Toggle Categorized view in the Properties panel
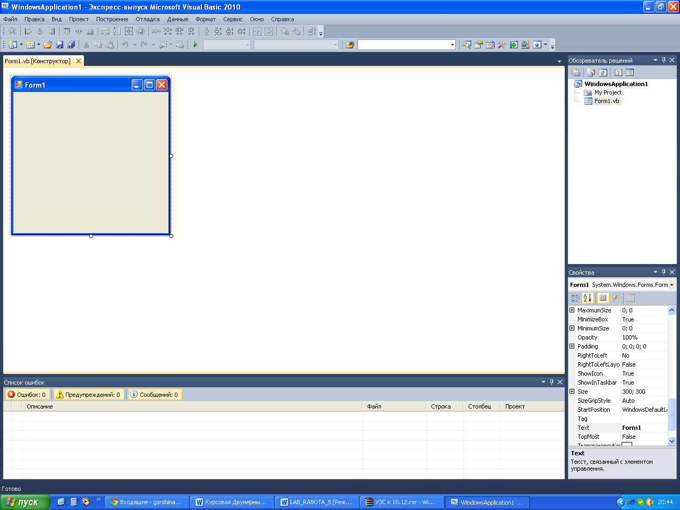 (575, 298)
